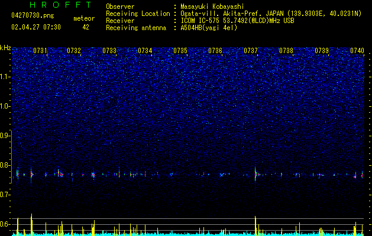Click the 0.6 kHz axis label

coord(5,224)
